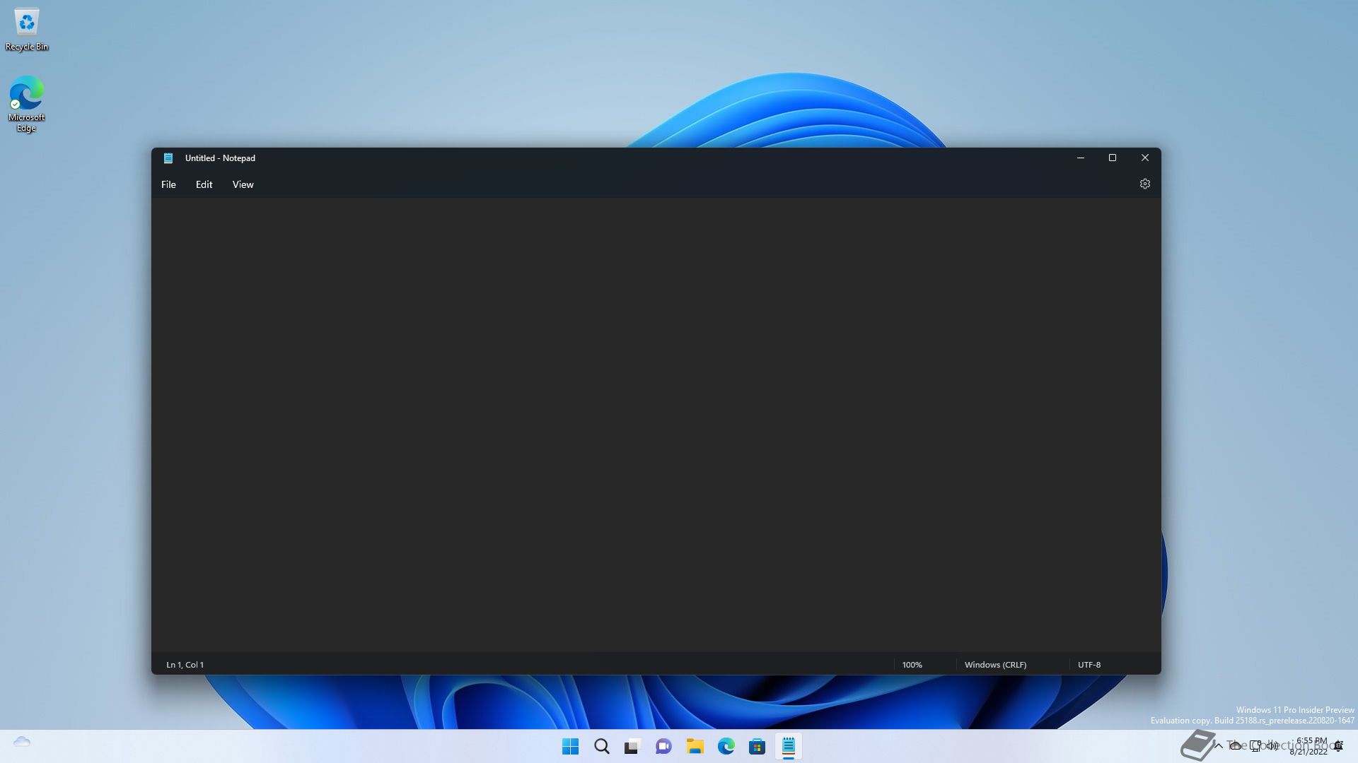Open File Explorer from taskbar
The height and width of the screenshot is (763, 1358).
695,746
